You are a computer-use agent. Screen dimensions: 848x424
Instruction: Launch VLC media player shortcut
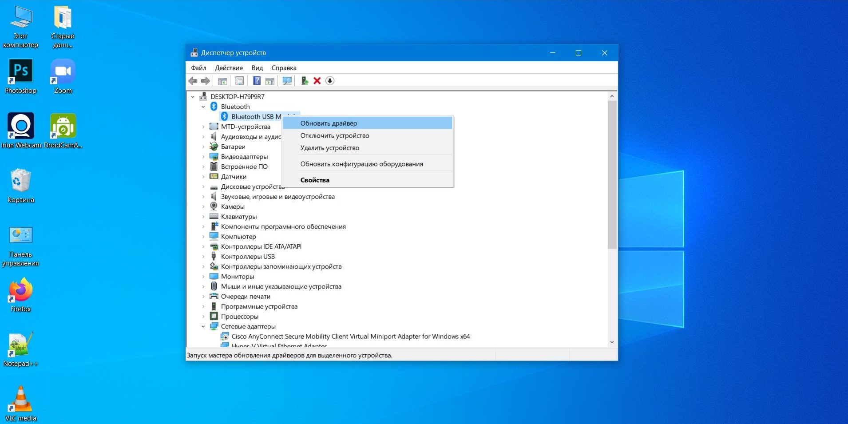coord(20,404)
